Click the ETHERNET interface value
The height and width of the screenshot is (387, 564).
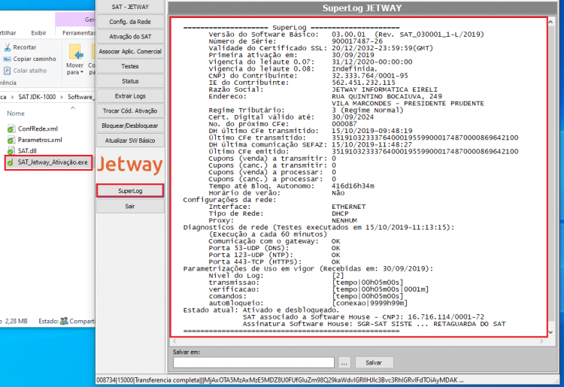pos(348,207)
